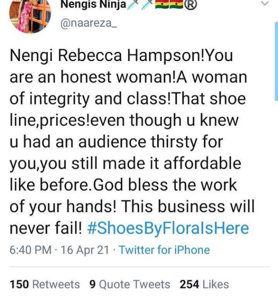Click the second dagger emoji
Viewport: 278px width, 298px height.
click(147, 4)
